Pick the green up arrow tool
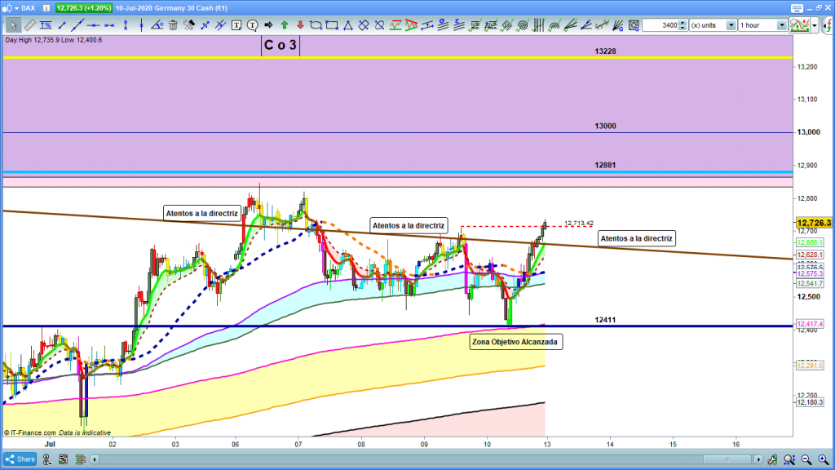This screenshot has width=835, height=470. click(x=284, y=25)
